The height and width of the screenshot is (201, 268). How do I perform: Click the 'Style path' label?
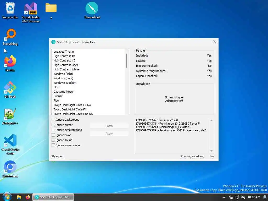coord(58,156)
